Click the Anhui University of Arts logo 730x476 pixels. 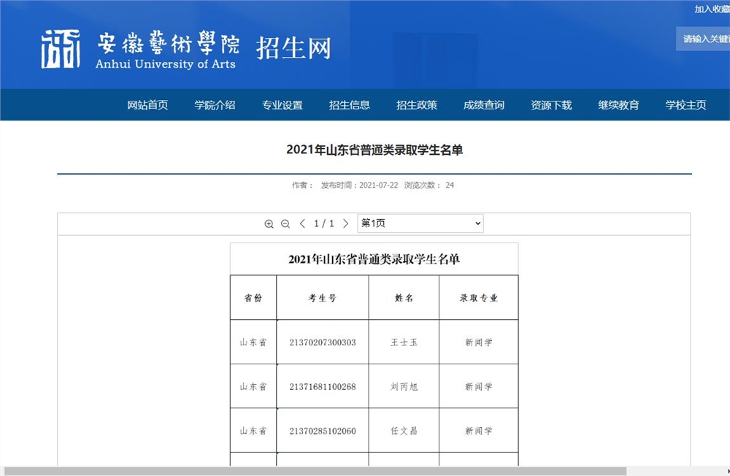point(139,50)
